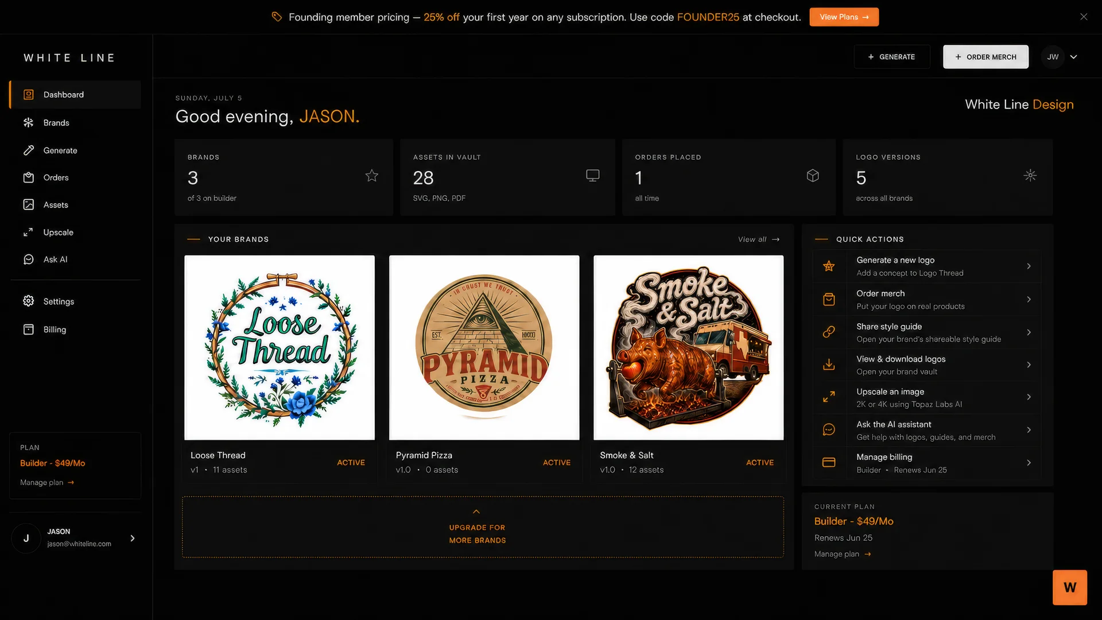The height and width of the screenshot is (620, 1102).
Task: Open Orders in the sidebar
Action: point(75,177)
